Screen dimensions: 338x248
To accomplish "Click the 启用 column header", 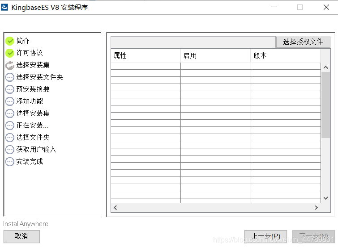I will click(216, 56).
